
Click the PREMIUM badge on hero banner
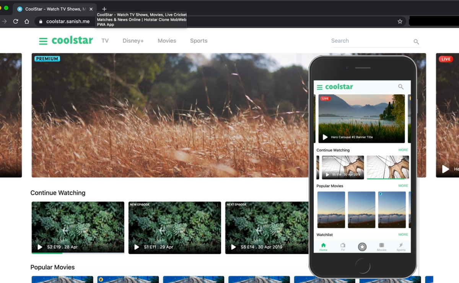(47, 59)
